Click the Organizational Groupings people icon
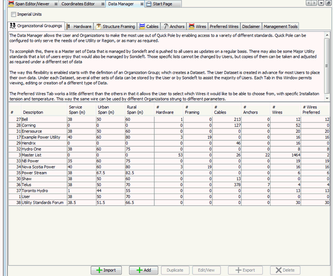Image resolution: width=333 pixels, height=276 pixels. pos(13,26)
